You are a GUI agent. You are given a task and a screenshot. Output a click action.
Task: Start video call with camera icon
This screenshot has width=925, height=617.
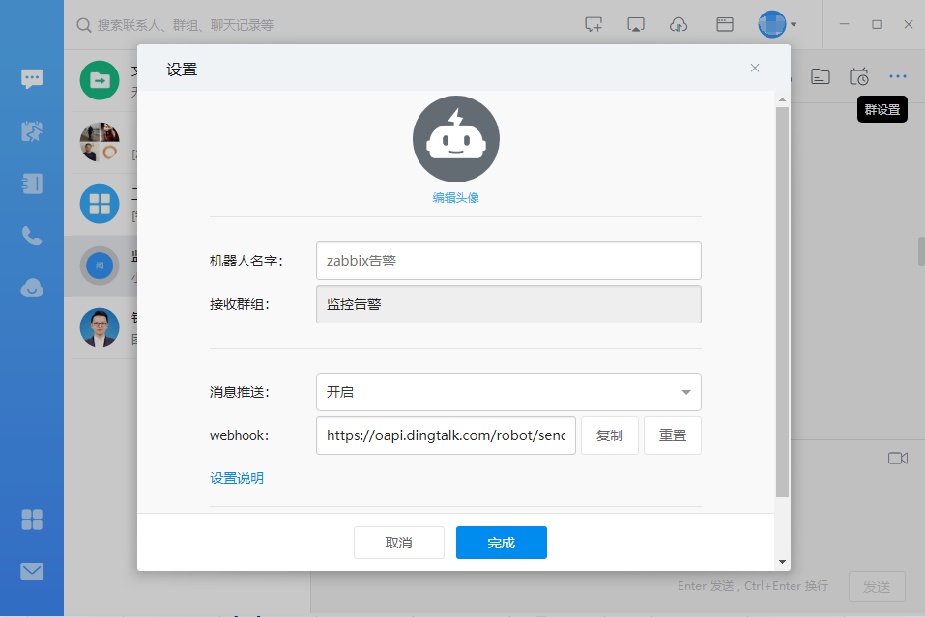coord(898,459)
